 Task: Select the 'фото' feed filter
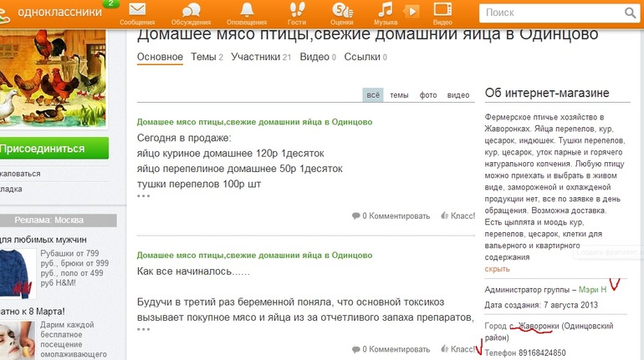click(x=428, y=95)
